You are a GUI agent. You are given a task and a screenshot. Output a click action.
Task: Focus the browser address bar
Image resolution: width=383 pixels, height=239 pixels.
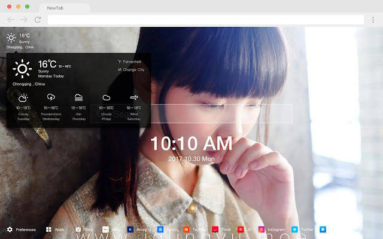[206, 20]
